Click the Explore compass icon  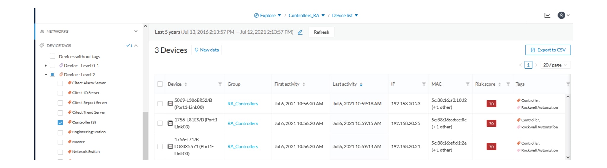[256, 15]
